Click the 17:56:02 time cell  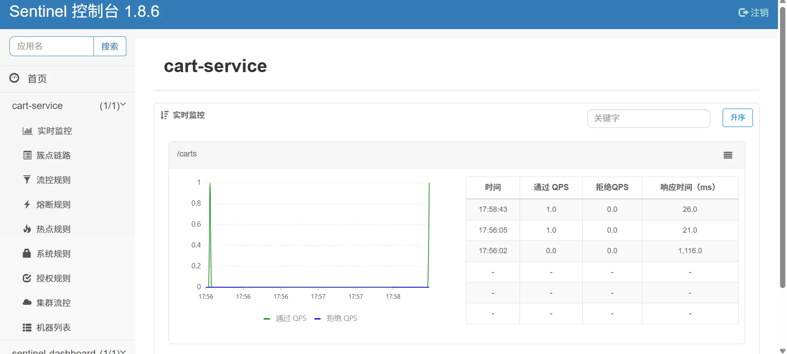pos(493,251)
